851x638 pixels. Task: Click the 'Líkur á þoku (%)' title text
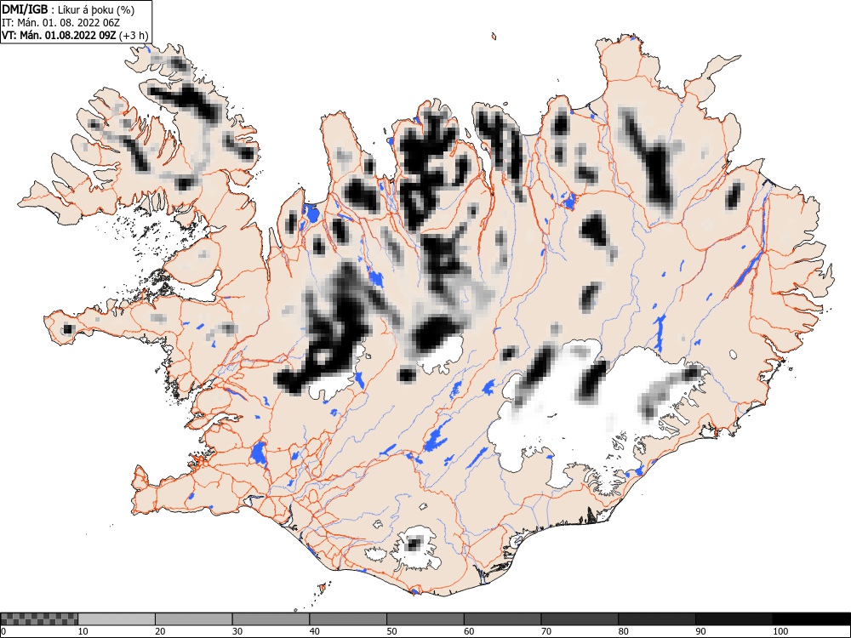[x=96, y=9]
